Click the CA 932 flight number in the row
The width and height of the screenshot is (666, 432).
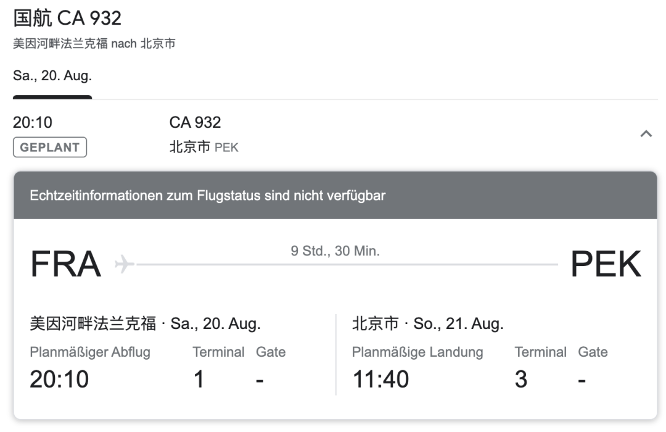point(195,122)
